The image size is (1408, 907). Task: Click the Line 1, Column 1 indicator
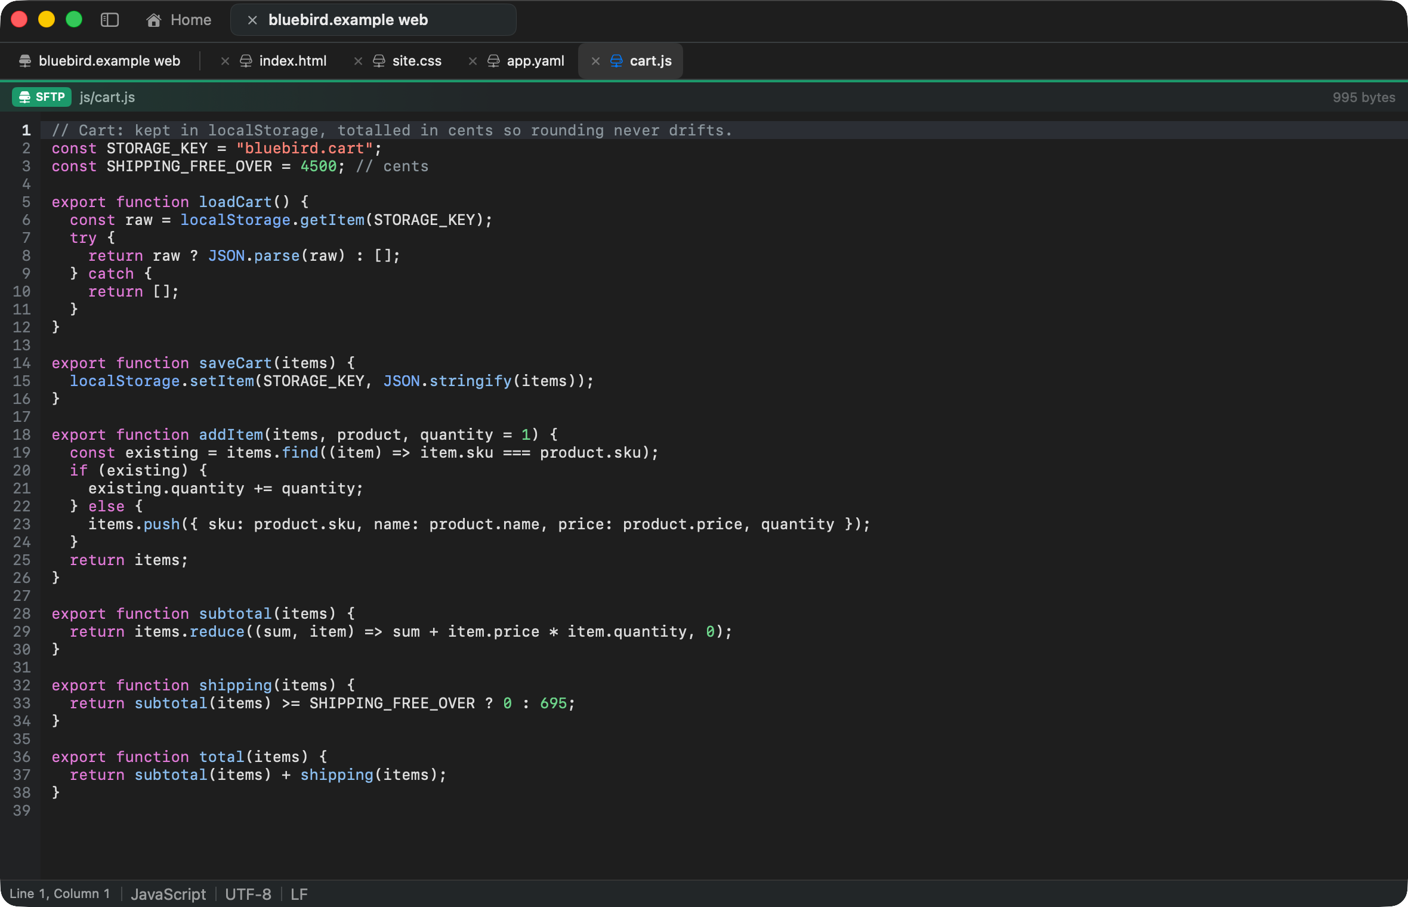(x=60, y=893)
